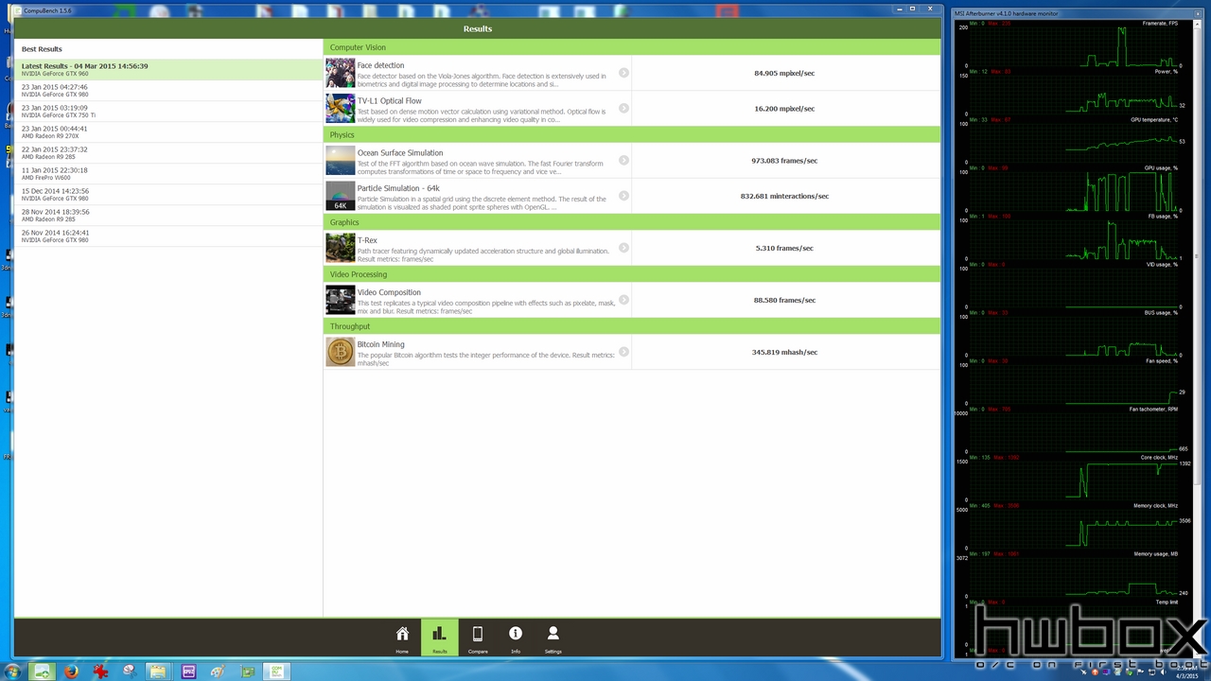Click the Best Results heading
1211x681 pixels.
42,49
